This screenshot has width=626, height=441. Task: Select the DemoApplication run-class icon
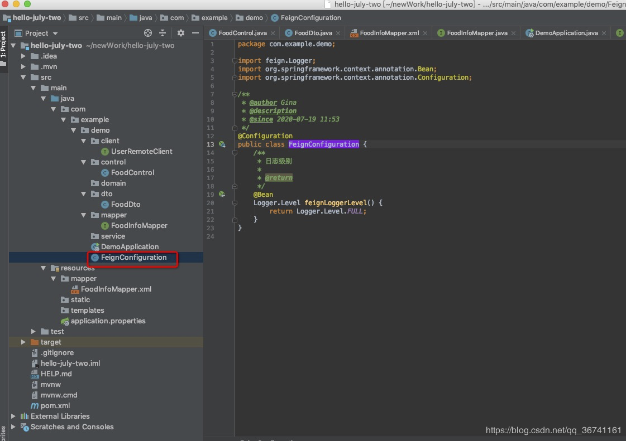tap(95, 247)
